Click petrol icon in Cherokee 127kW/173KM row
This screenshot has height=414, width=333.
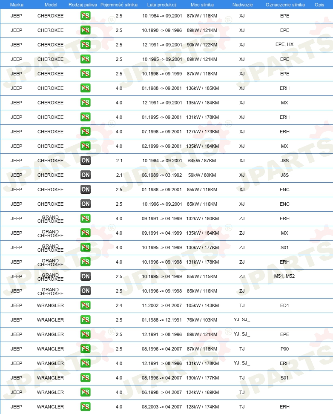coord(85,132)
